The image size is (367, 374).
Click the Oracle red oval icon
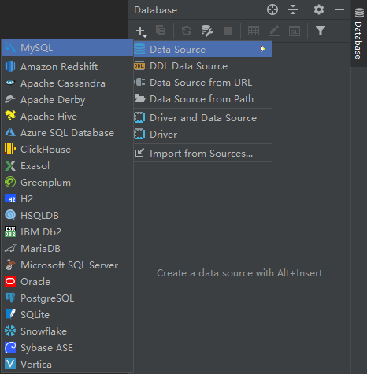click(x=10, y=281)
